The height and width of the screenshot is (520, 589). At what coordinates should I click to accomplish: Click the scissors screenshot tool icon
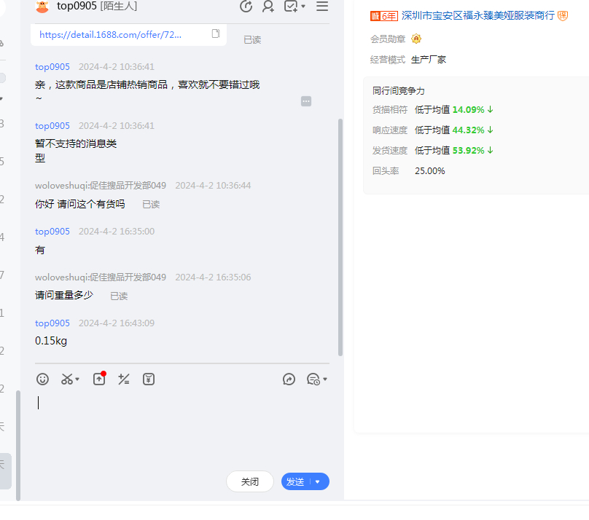[x=66, y=379]
